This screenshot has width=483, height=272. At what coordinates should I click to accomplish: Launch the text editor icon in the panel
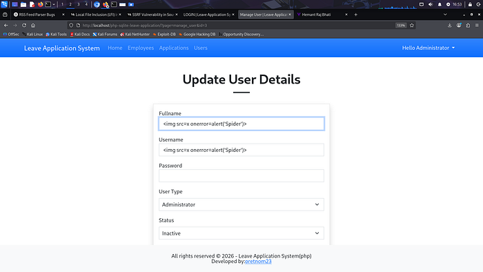(32, 4)
